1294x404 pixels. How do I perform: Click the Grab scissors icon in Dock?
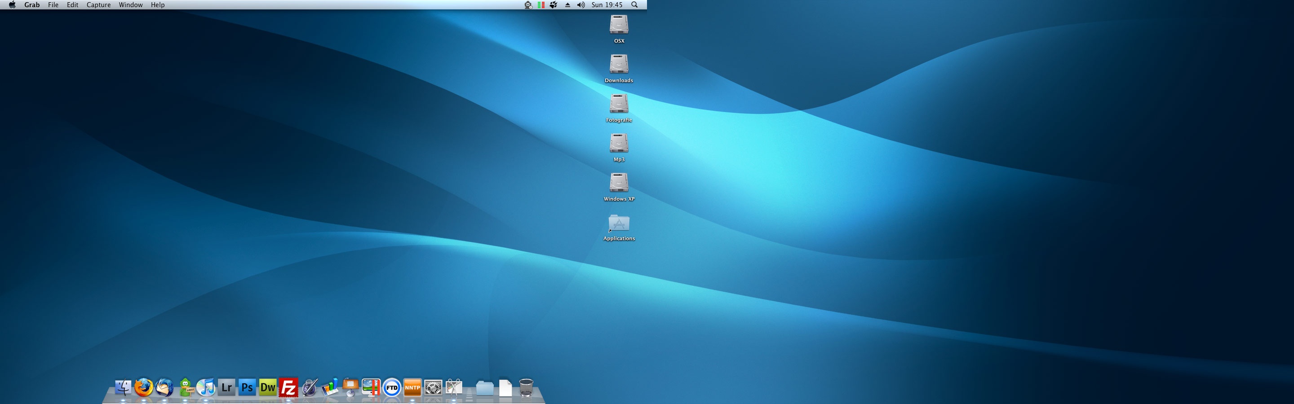454,387
